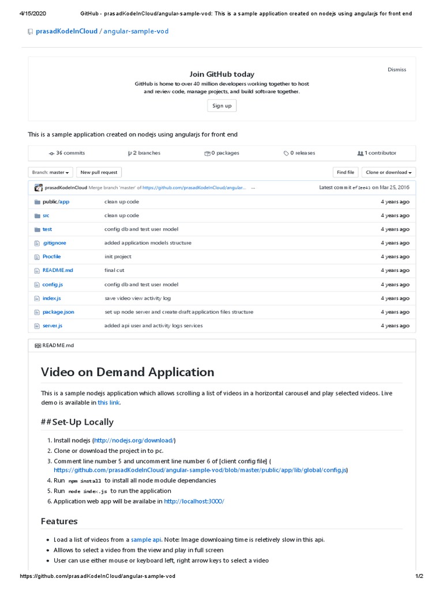Open the 0 releases tab
Screen dimensions: 443x590
point(303,153)
